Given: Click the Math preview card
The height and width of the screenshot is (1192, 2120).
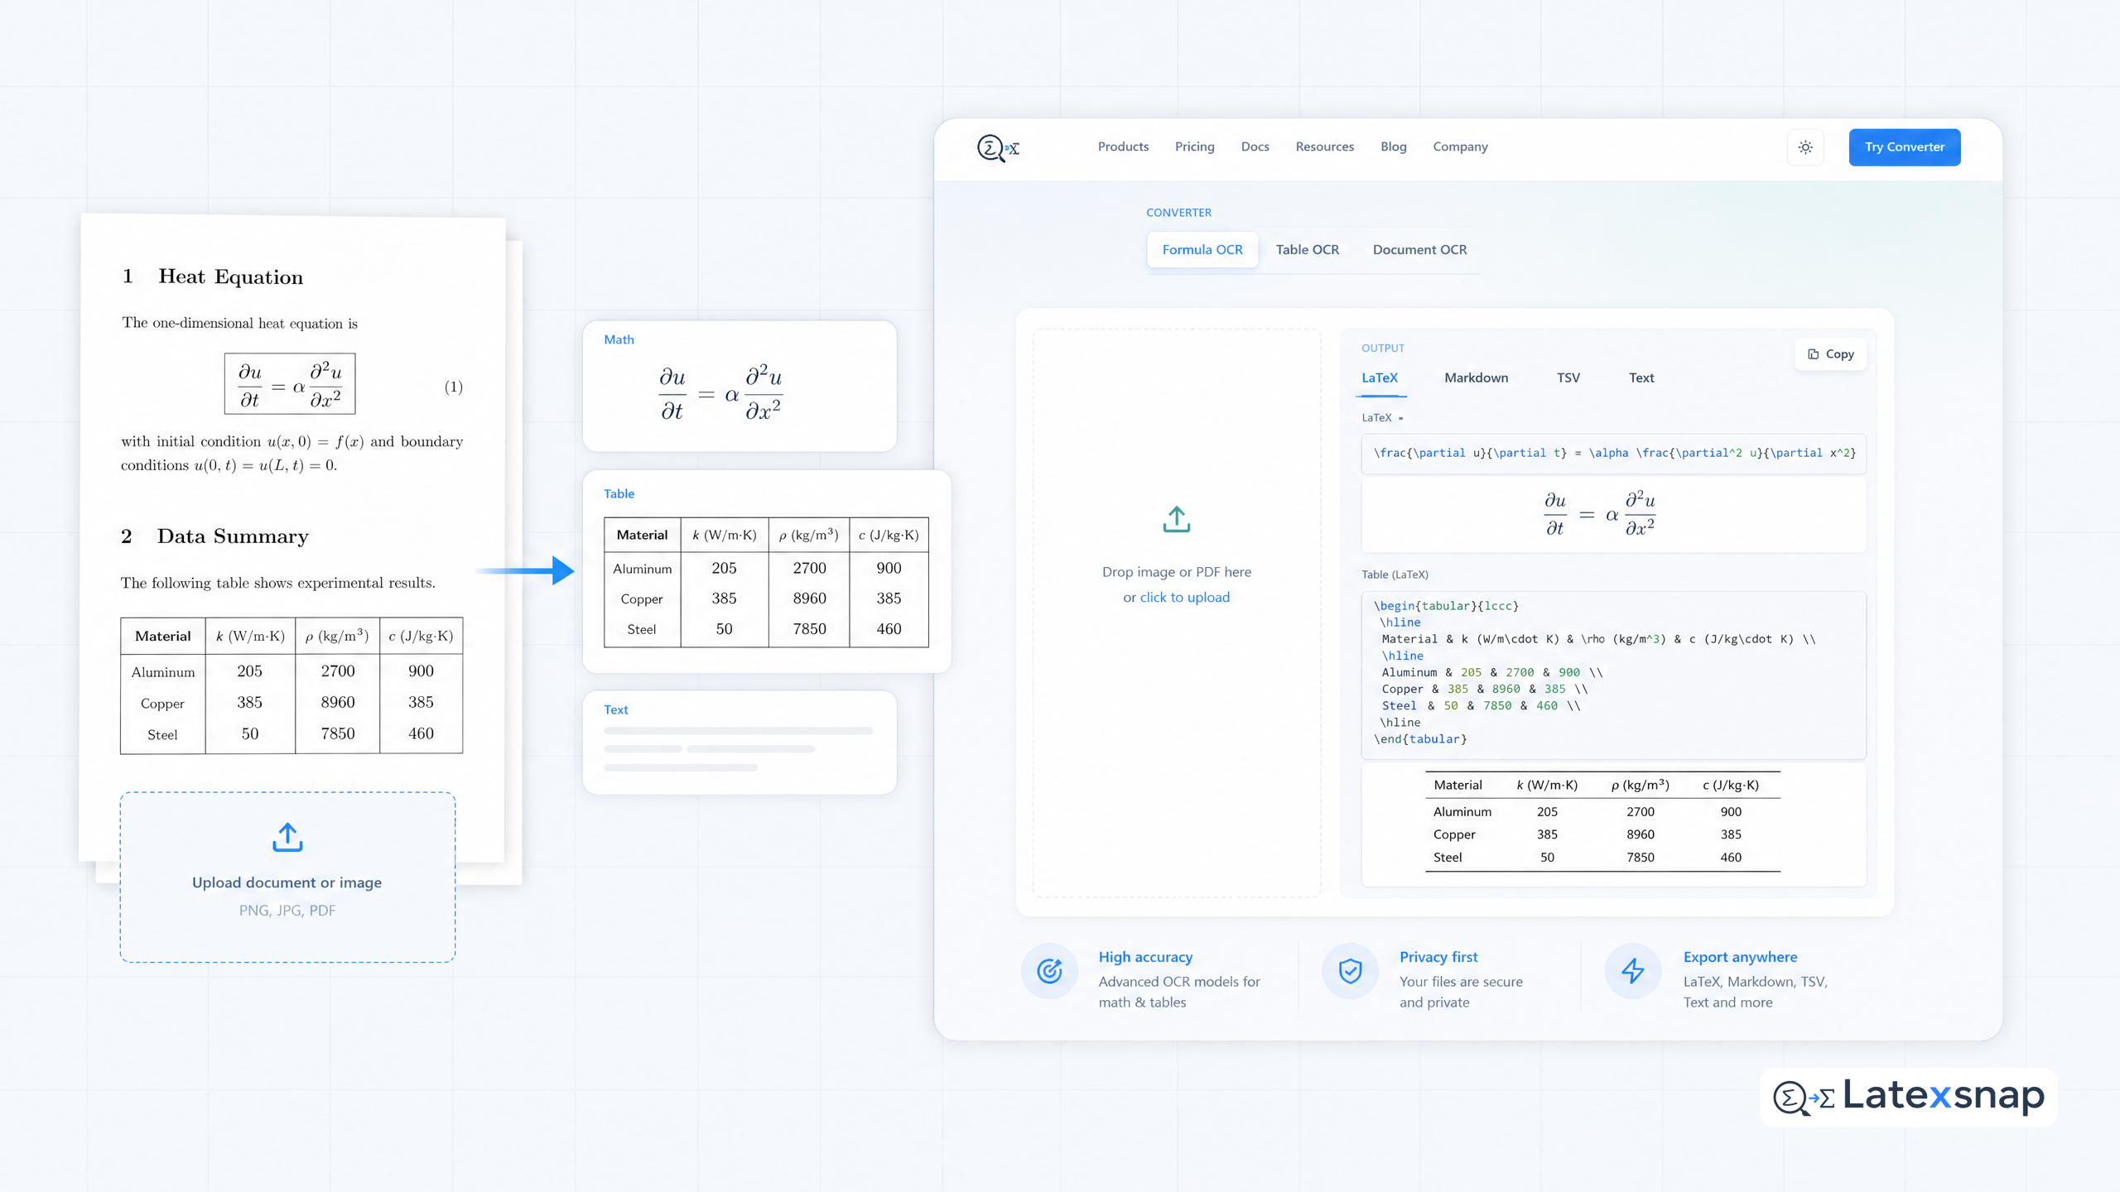Looking at the screenshot, I should click(740, 386).
